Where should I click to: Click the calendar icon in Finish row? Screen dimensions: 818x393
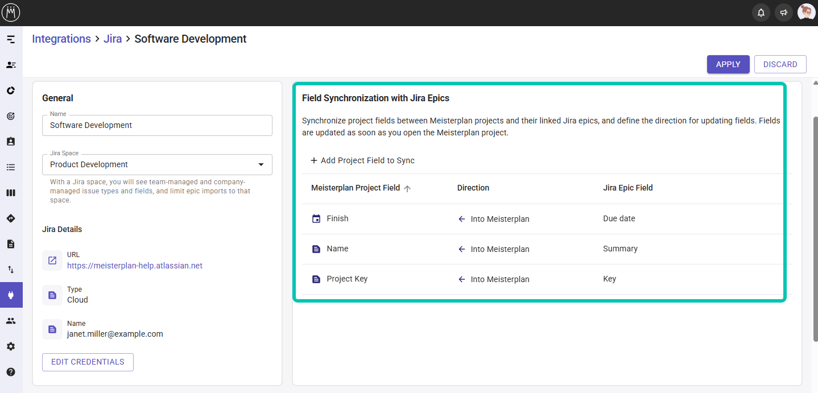(316, 218)
